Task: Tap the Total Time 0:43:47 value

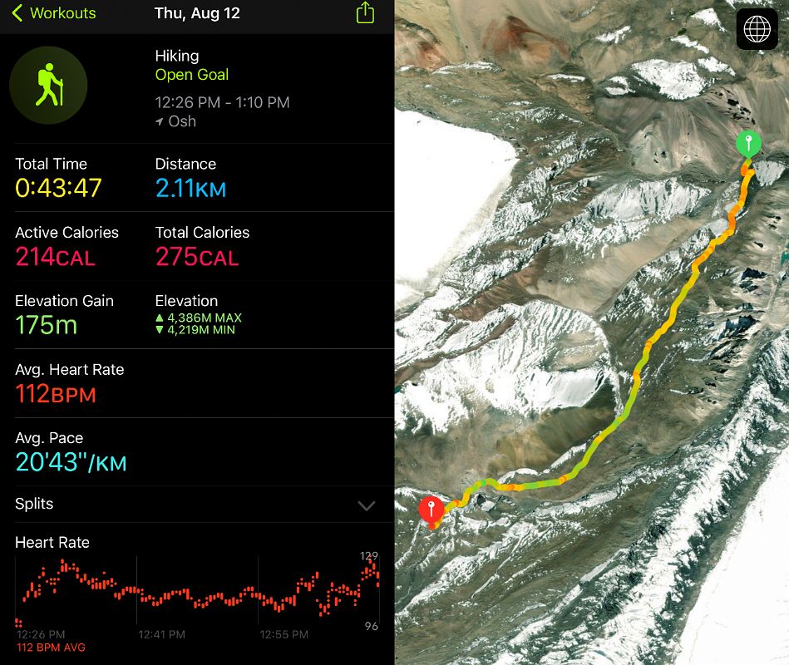Action: [58, 188]
